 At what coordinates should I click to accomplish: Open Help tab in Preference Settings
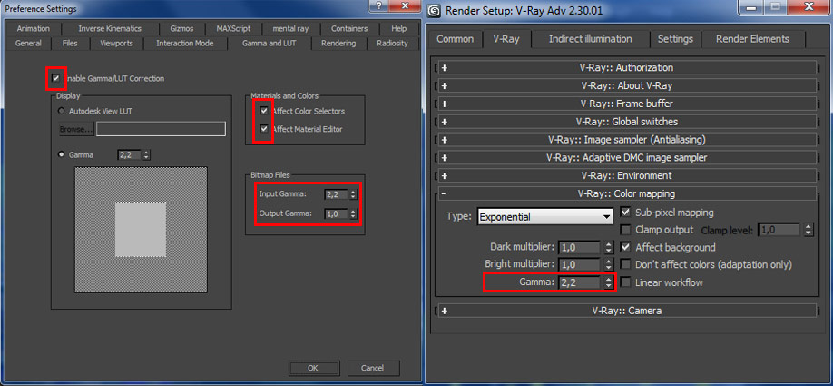tap(399, 29)
